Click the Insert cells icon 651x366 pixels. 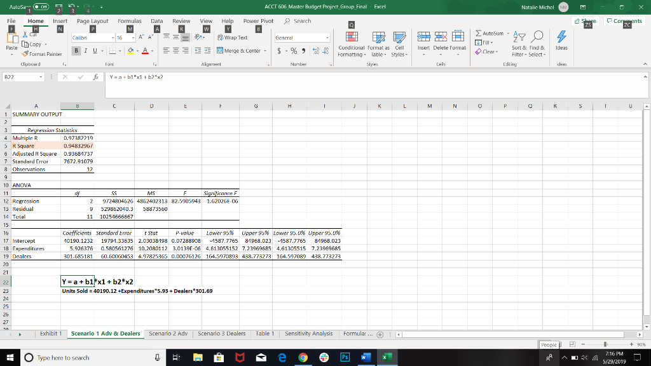[x=423, y=36]
